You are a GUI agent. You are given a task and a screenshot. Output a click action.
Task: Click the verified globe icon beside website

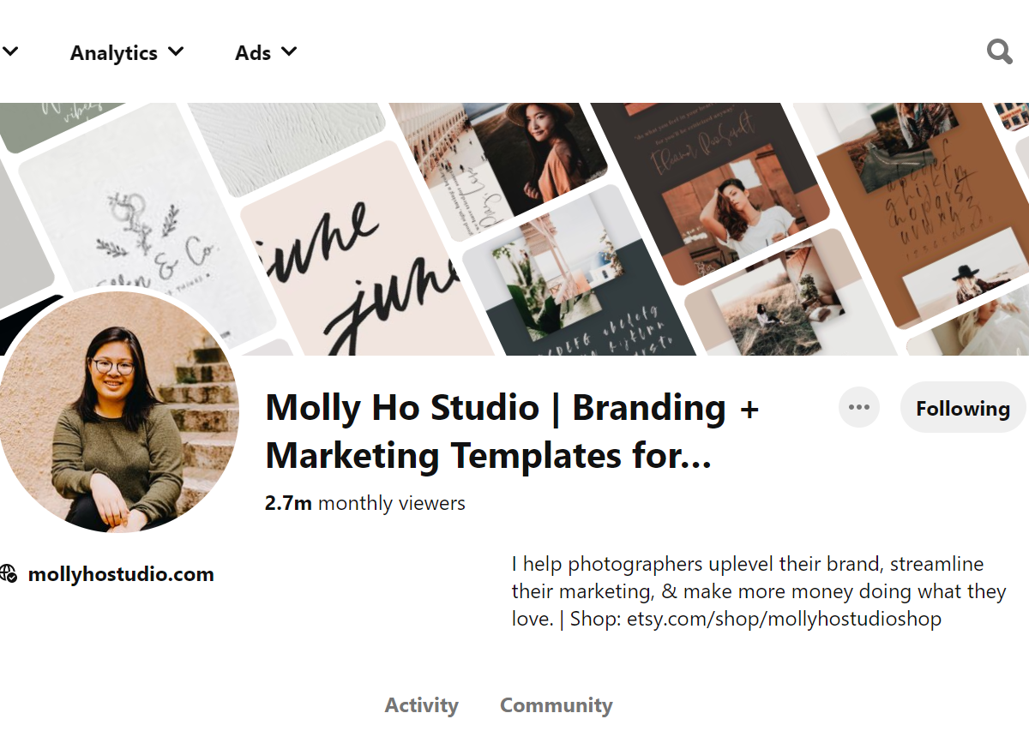click(x=9, y=573)
